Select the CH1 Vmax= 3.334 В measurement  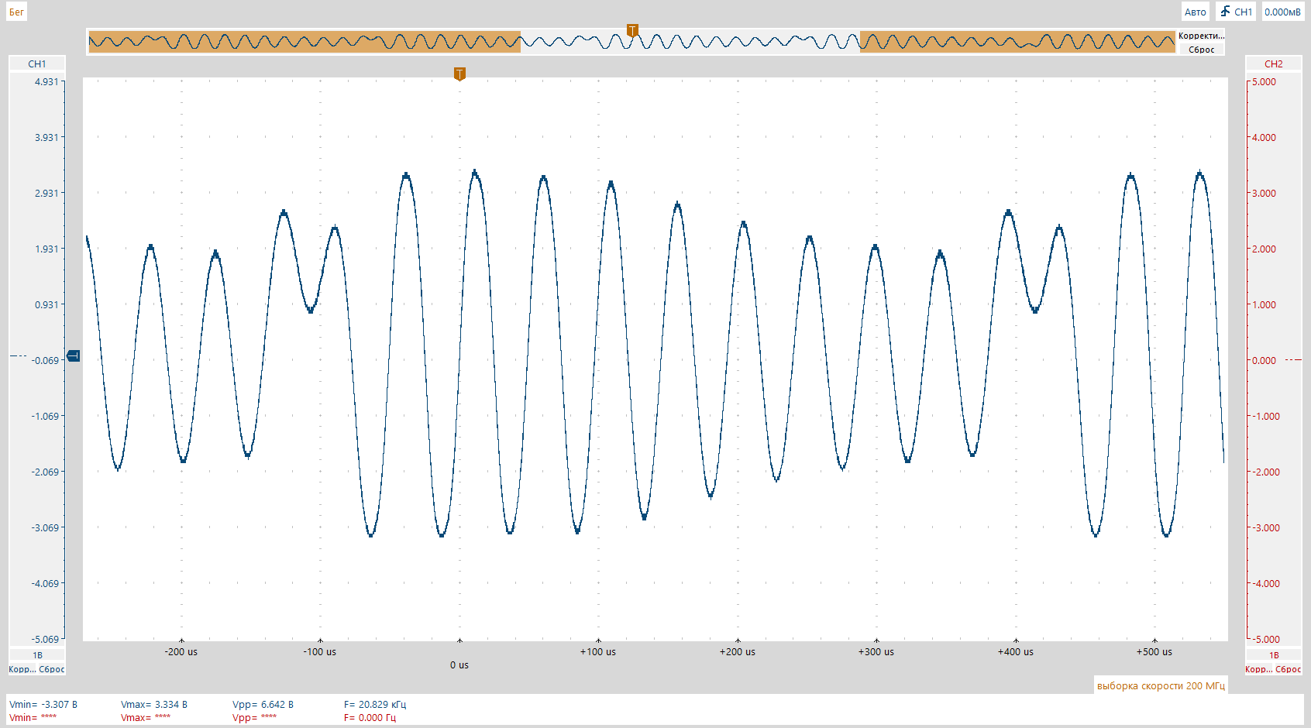pos(154,704)
